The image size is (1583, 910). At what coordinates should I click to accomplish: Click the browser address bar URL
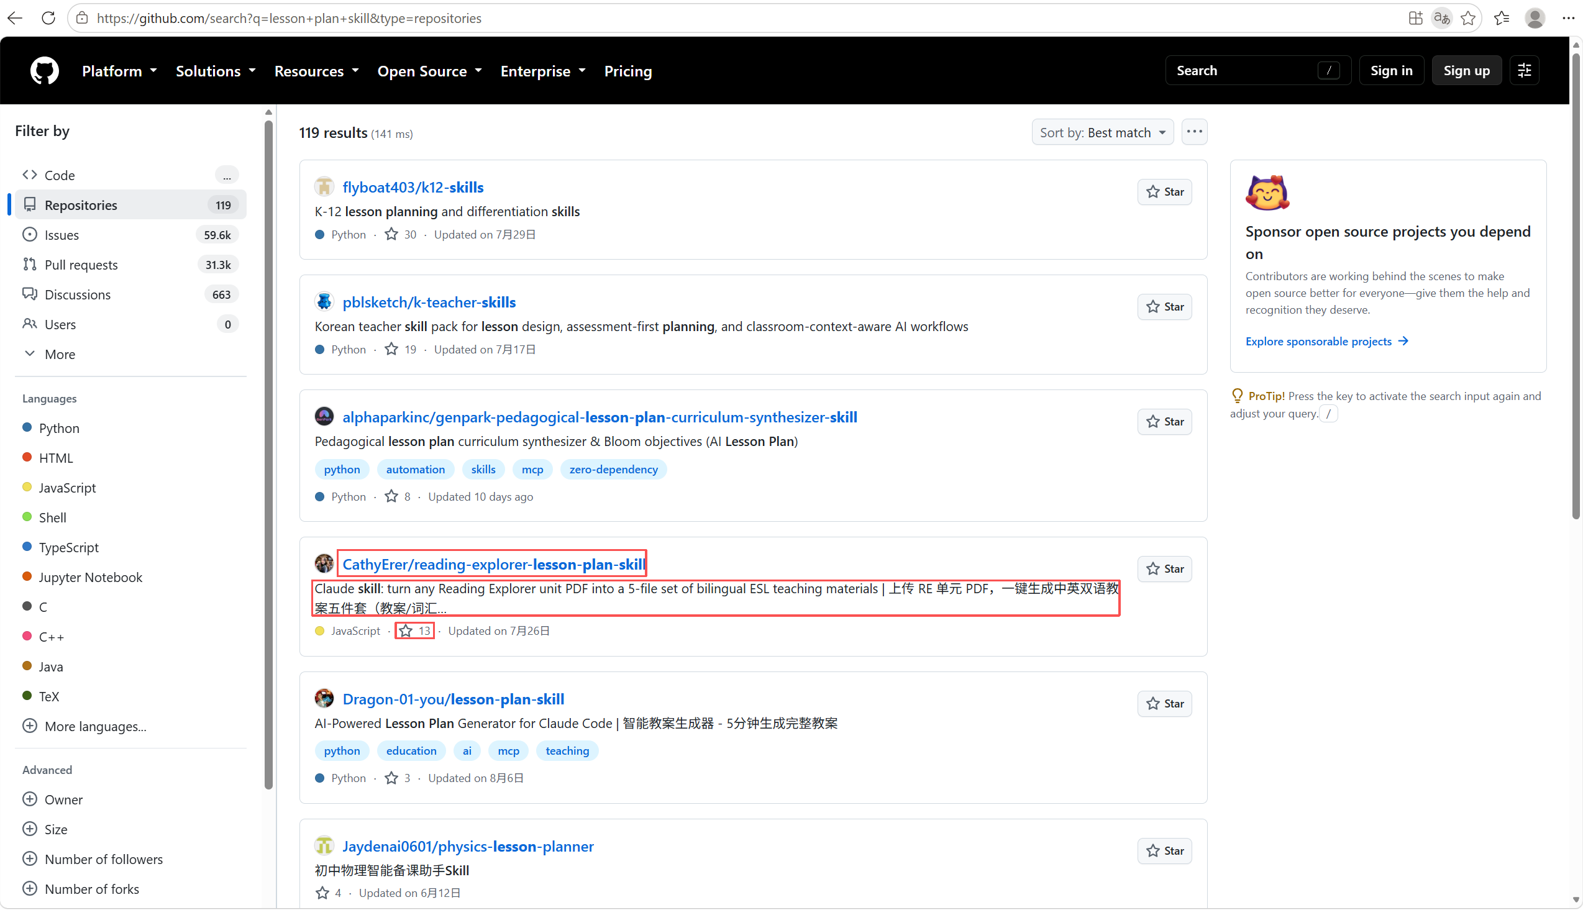click(289, 18)
